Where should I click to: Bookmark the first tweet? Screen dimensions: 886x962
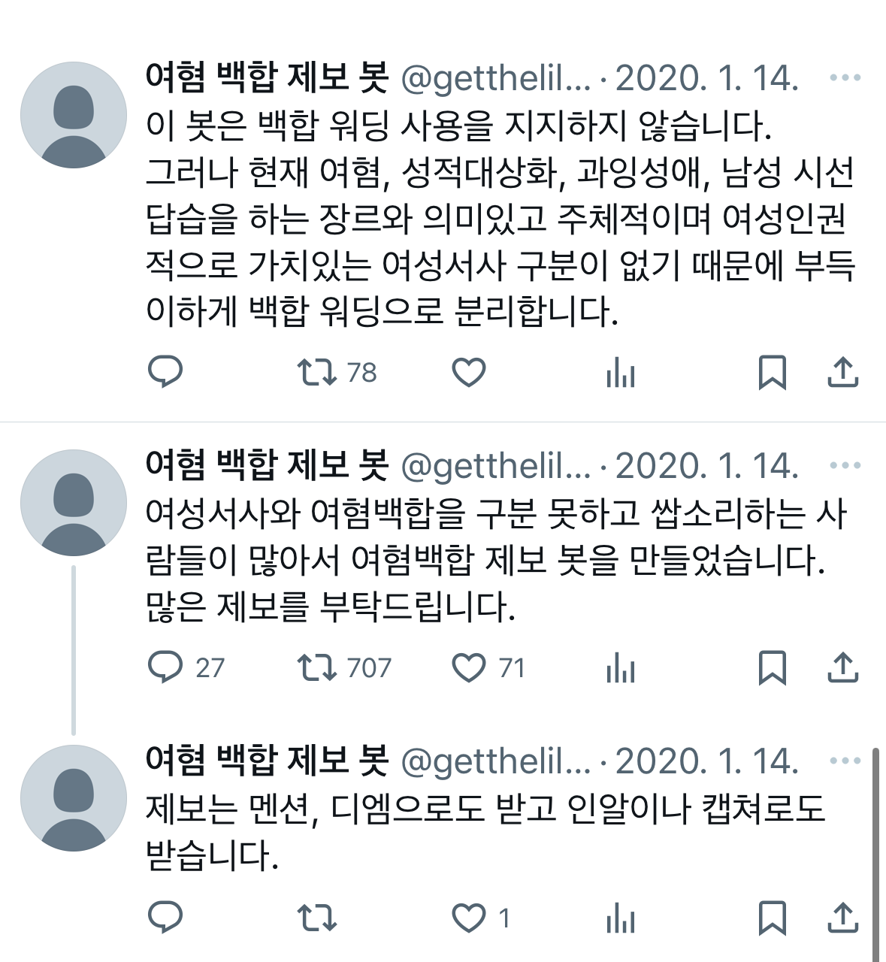pyautogui.click(x=774, y=371)
